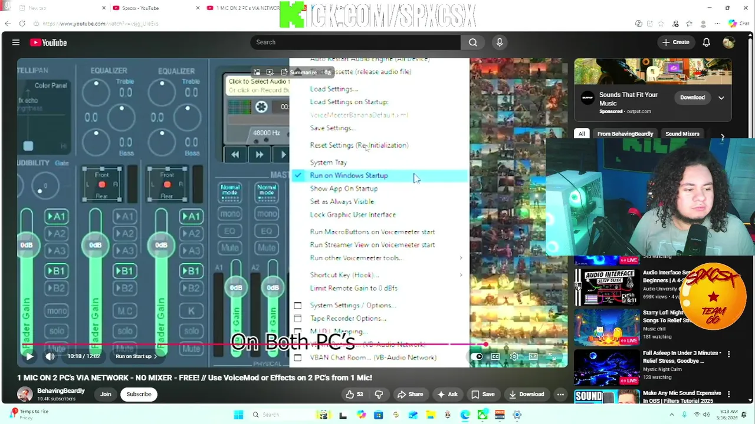
Task: Toggle video autoplay switch
Action: tap(478, 356)
